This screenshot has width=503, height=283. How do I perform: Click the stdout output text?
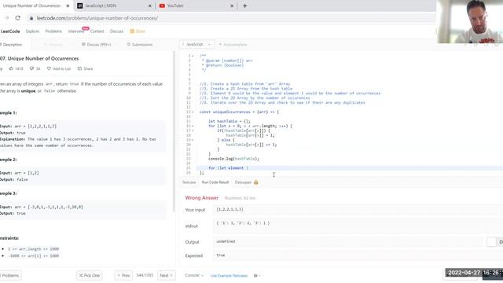pos(243,222)
